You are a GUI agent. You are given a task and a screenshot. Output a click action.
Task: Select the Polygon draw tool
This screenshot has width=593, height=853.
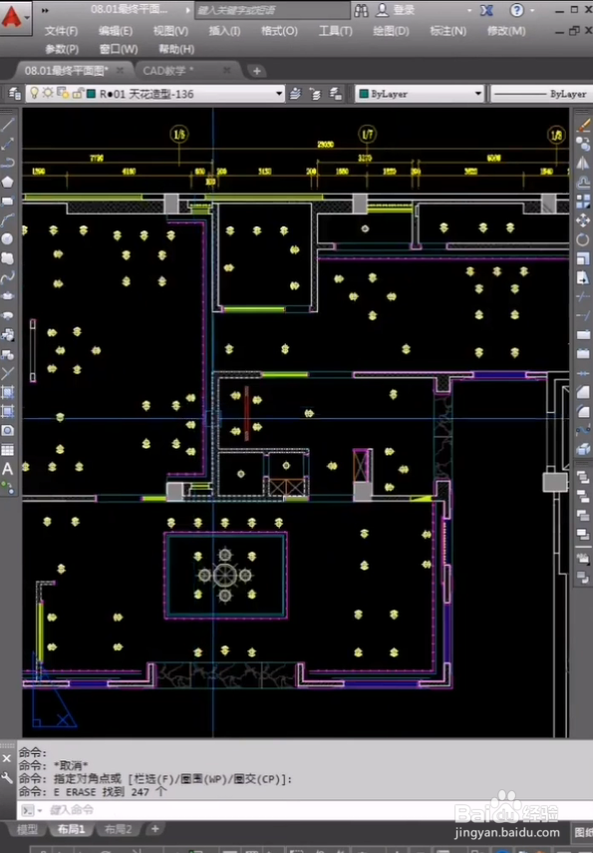[8, 182]
